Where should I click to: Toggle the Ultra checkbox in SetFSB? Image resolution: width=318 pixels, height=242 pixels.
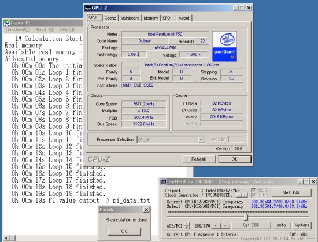tap(253, 195)
